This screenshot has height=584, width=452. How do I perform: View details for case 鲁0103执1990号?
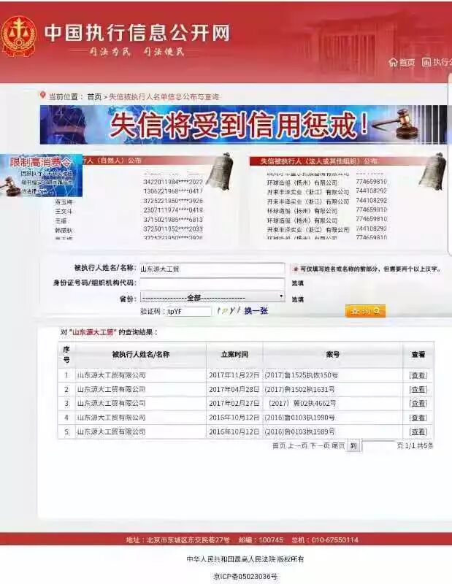pyautogui.click(x=418, y=418)
